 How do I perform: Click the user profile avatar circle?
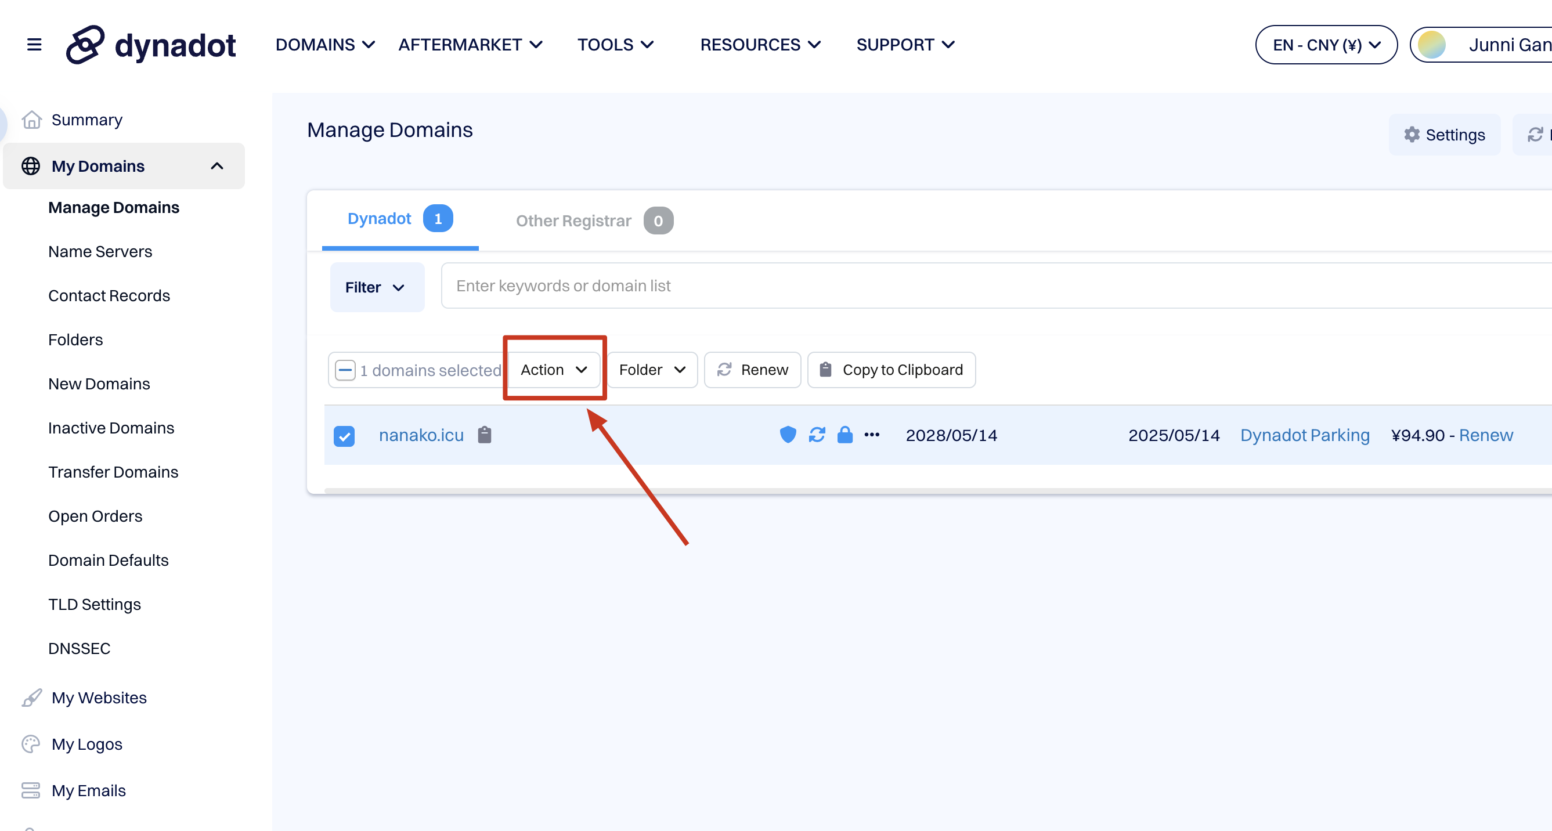click(x=1431, y=45)
